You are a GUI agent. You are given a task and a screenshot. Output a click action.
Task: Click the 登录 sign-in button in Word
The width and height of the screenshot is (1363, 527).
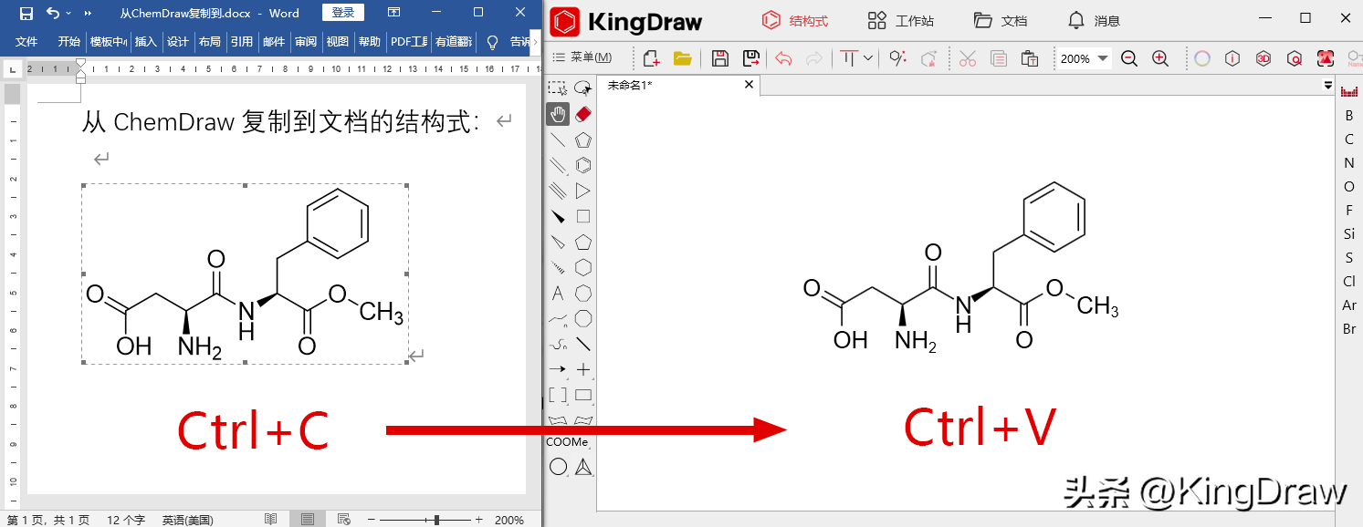(343, 13)
